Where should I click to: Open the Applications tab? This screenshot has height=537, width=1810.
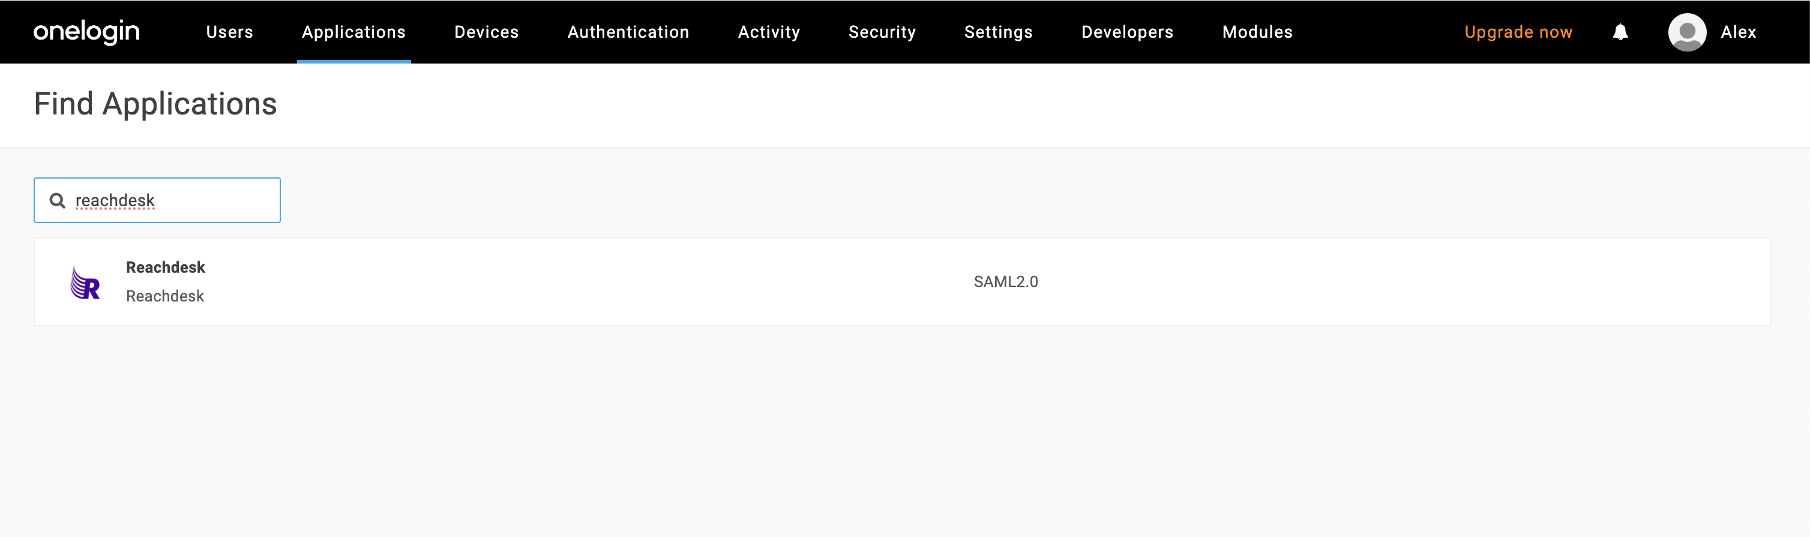[x=354, y=32]
